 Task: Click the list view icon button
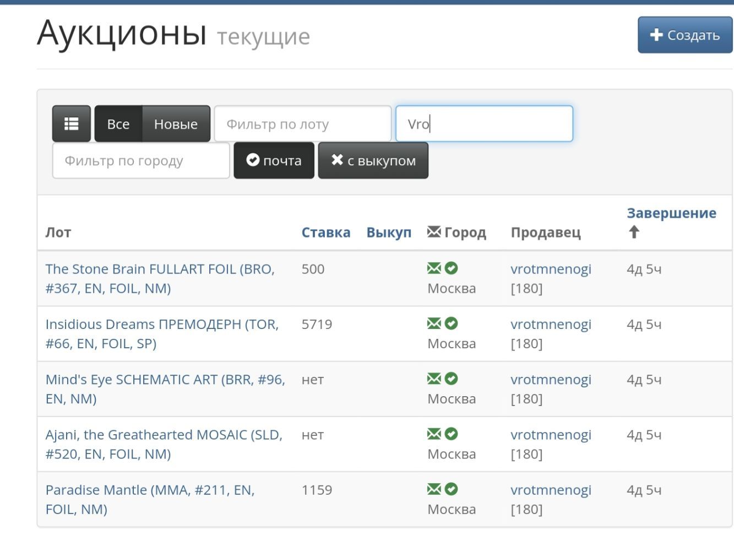pos(72,124)
